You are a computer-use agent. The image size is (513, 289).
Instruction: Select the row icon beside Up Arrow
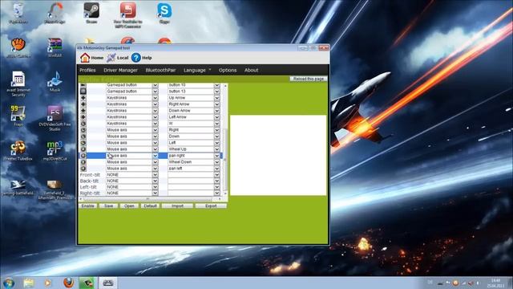(83, 98)
